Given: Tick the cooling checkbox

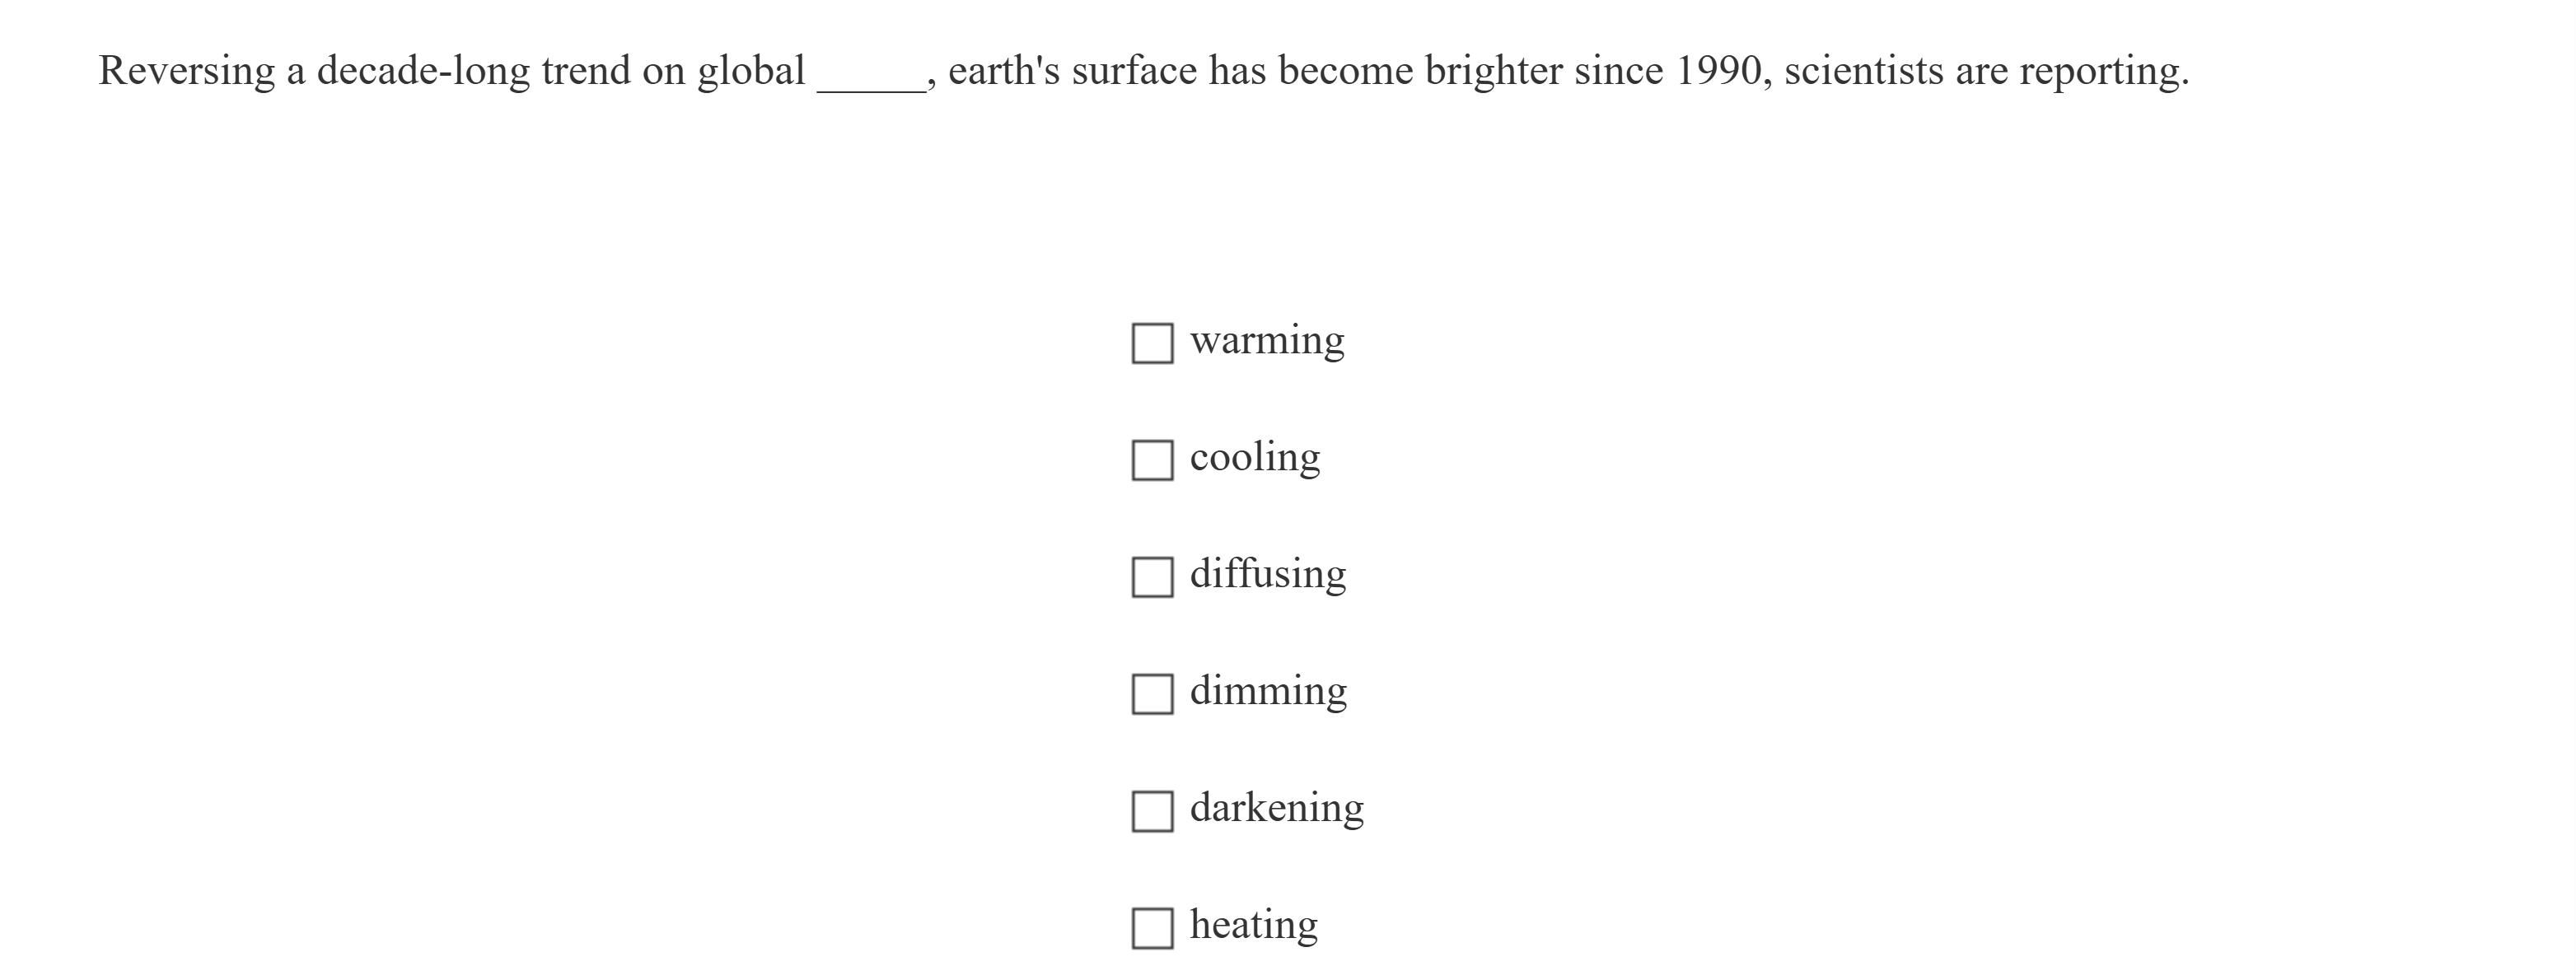Looking at the screenshot, I should click(1152, 460).
